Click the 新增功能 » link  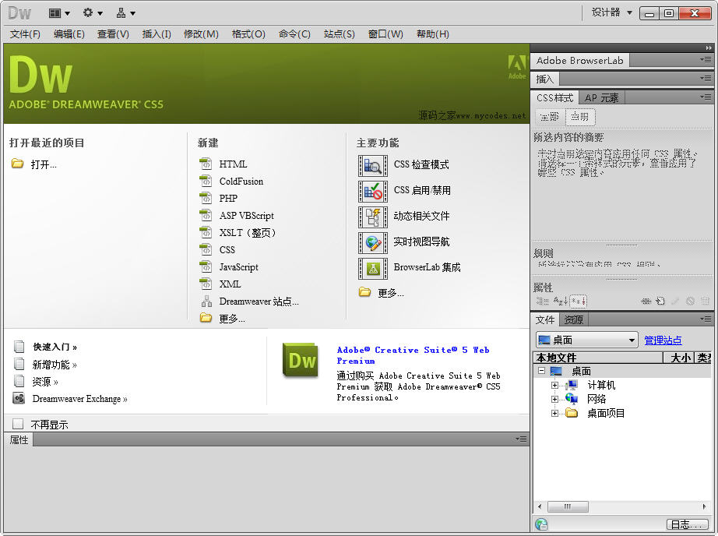pyautogui.click(x=55, y=365)
